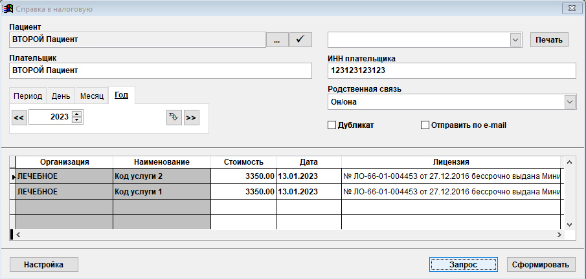Expand the Родственная связь dropdown

569,102
